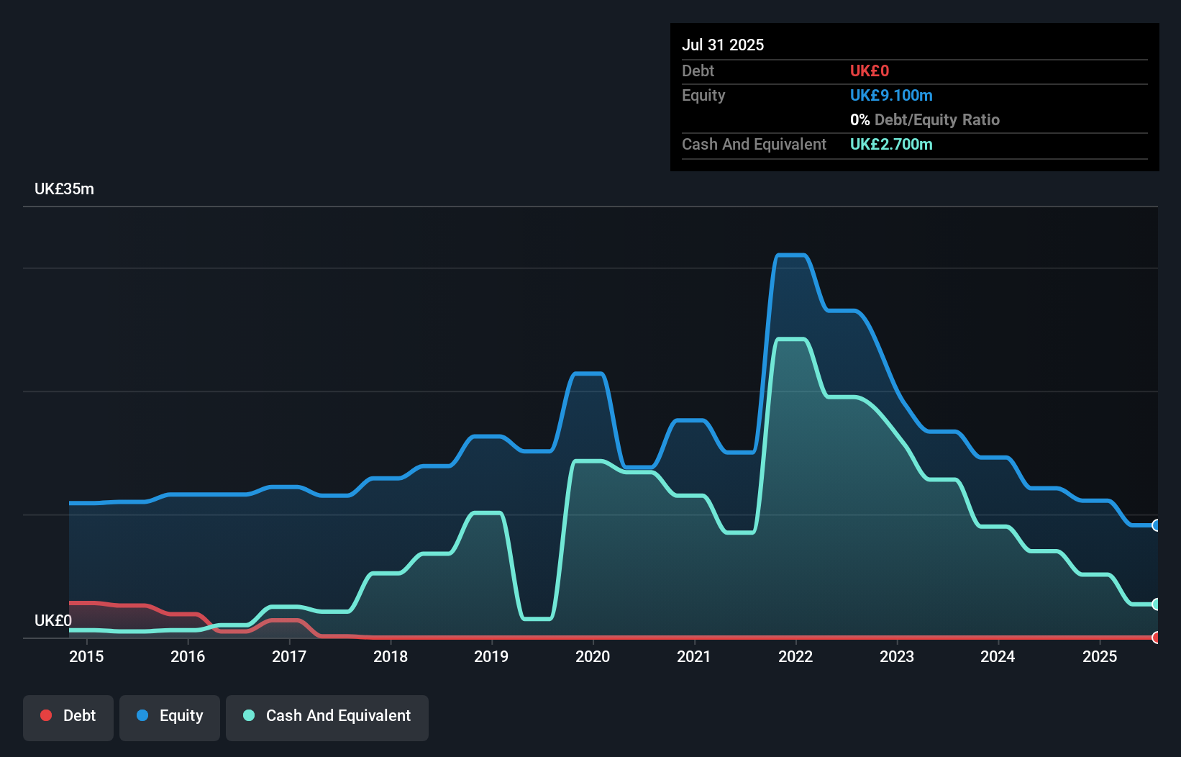Select the 2019 label on the x-axis
The image size is (1181, 757).
tap(491, 656)
